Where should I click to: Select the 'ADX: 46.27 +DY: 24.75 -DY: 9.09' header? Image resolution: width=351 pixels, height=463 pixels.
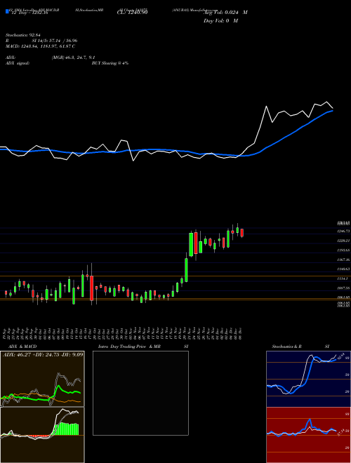43,354
